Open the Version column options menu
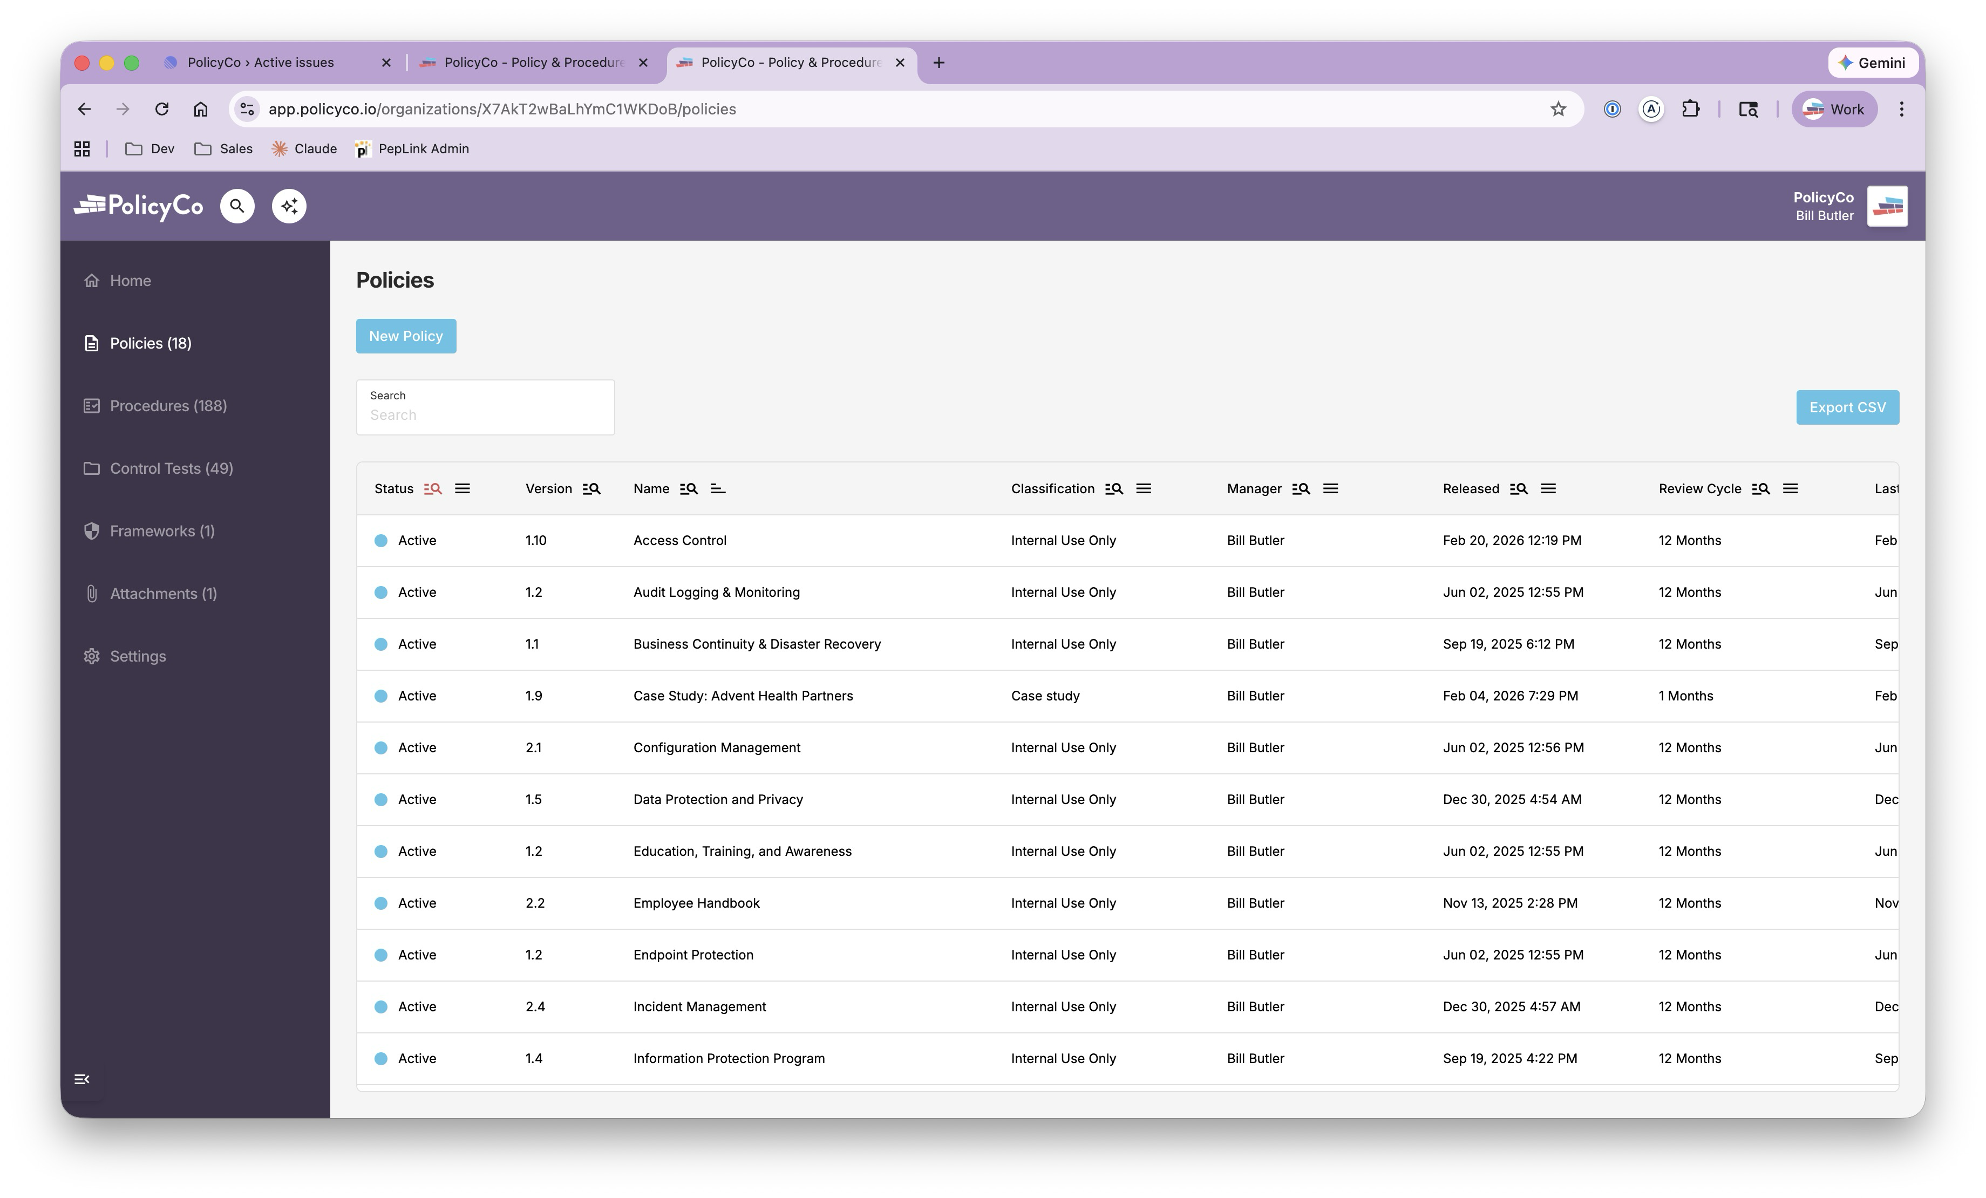1986x1198 pixels. pyautogui.click(x=591, y=488)
